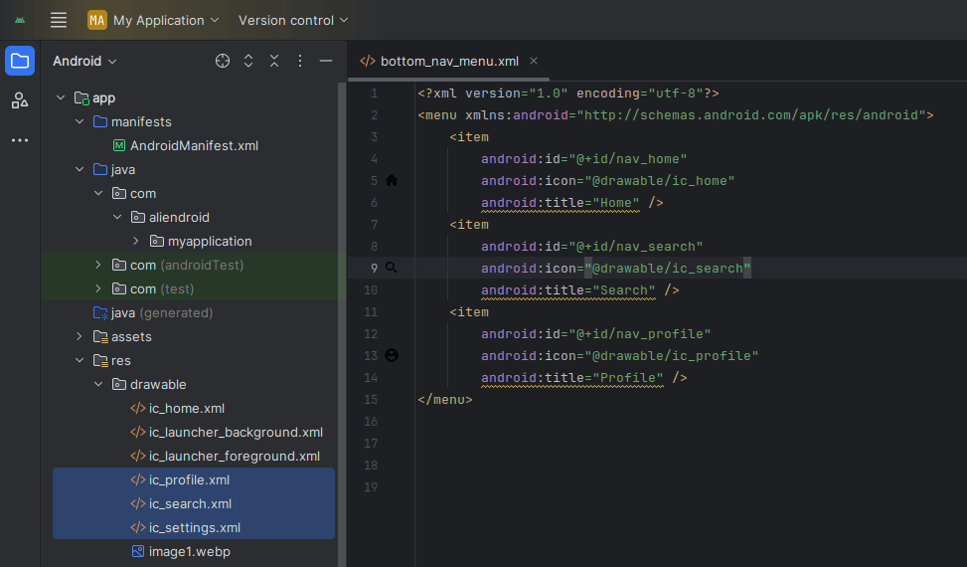
Task: Open the Version control dropdown
Action: [293, 20]
